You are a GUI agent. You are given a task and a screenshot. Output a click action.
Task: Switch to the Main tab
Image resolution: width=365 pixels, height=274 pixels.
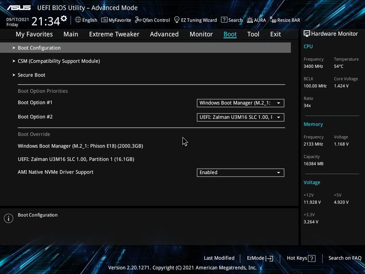pyautogui.click(x=71, y=34)
